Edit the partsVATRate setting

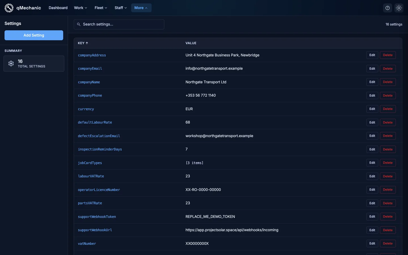[372, 203]
